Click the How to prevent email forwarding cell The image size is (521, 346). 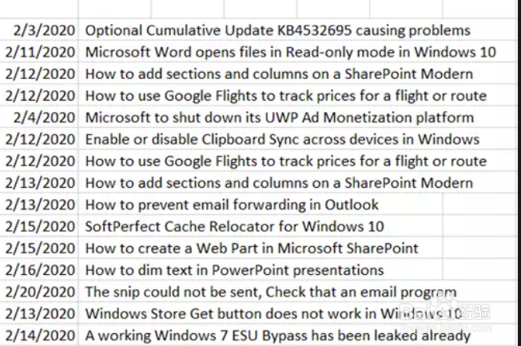(232, 205)
